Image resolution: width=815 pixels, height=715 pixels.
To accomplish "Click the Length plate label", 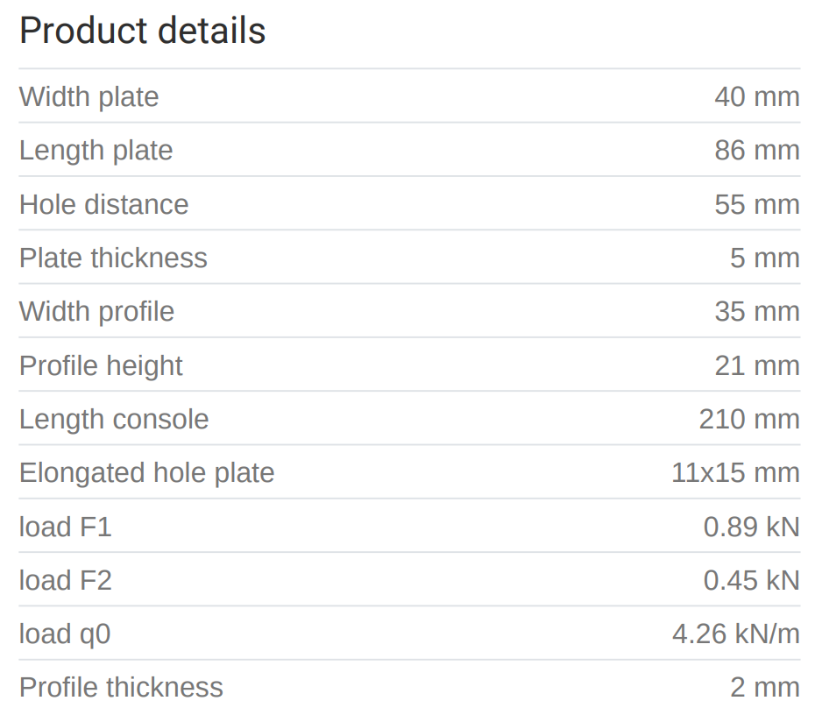I will pyautogui.click(x=96, y=150).
